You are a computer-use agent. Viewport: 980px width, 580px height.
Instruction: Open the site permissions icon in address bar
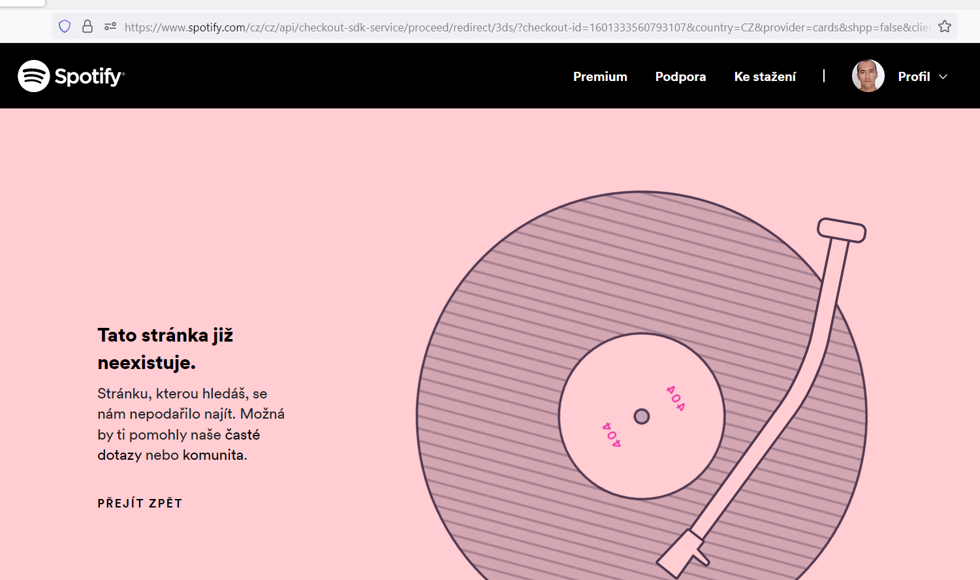pyautogui.click(x=110, y=26)
